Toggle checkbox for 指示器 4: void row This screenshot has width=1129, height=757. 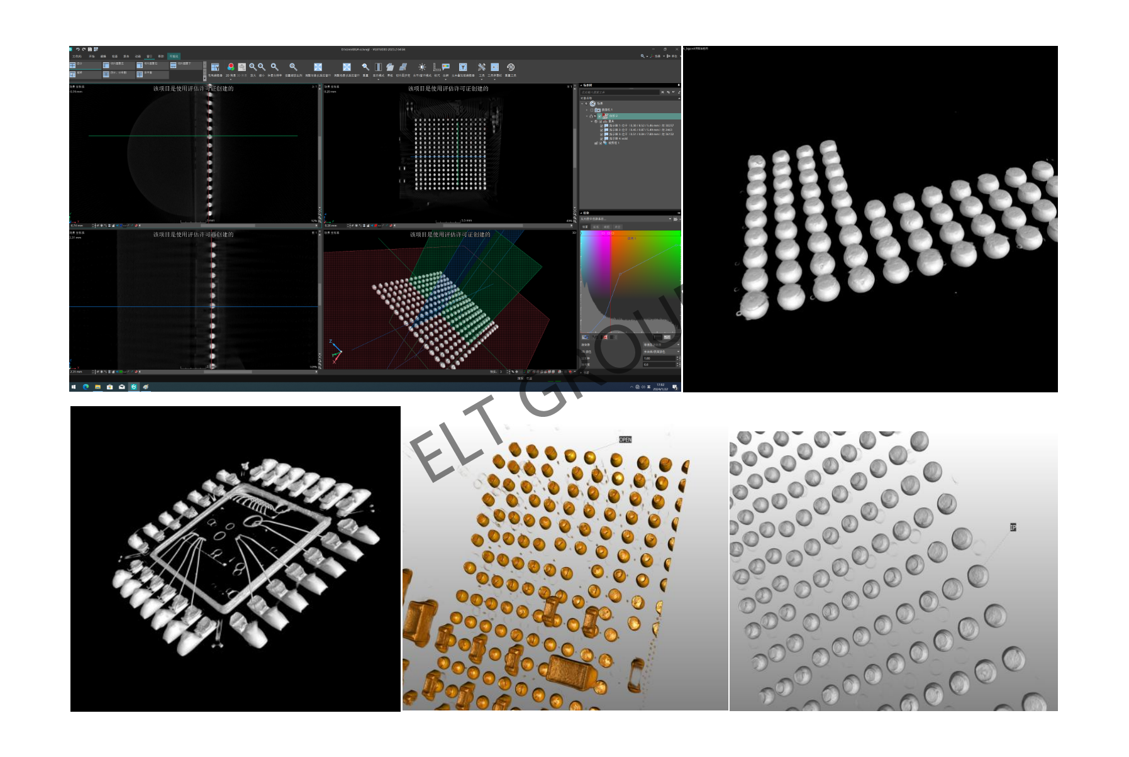[x=601, y=139]
